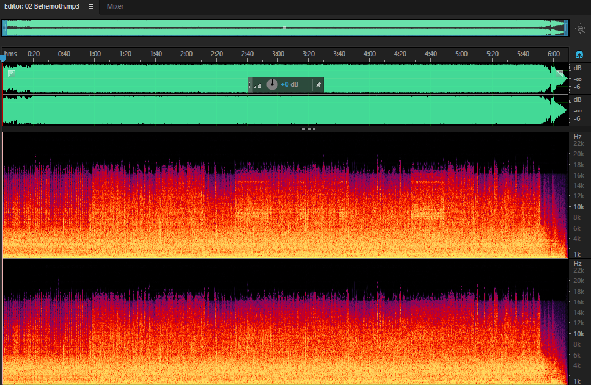This screenshot has height=385, width=591.
Task: Click the 4k label on left channel spectrogram
Action: click(x=577, y=239)
